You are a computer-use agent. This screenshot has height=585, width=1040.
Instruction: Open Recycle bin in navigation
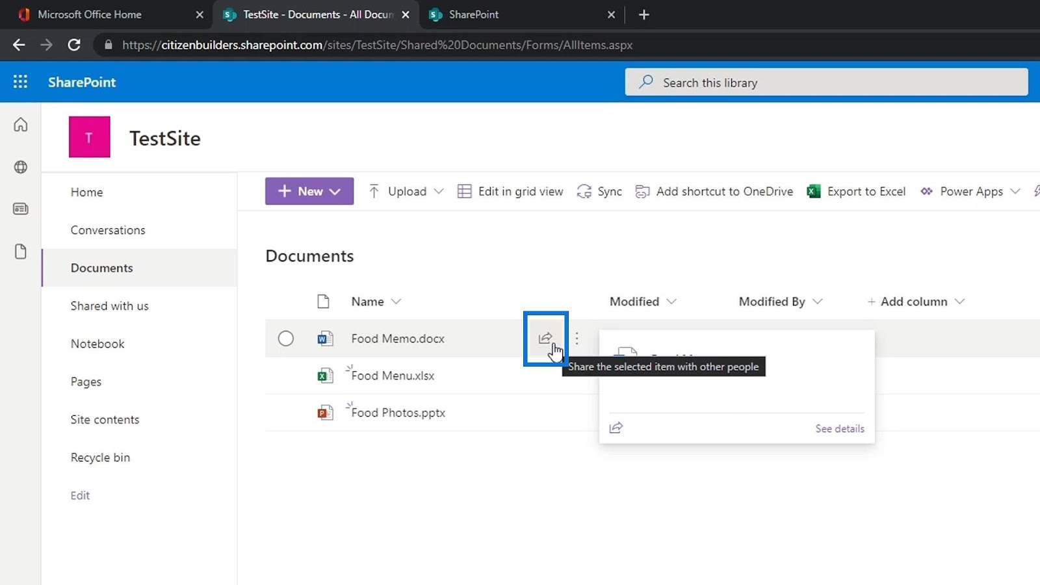click(x=100, y=458)
